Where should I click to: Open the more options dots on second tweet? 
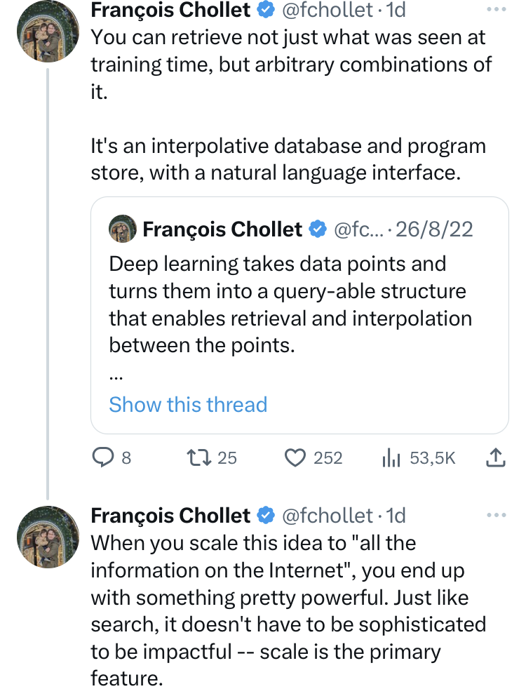497,516
